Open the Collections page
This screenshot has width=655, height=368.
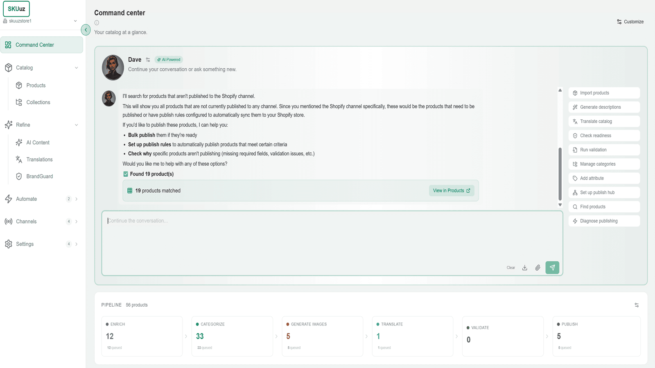tap(38, 102)
